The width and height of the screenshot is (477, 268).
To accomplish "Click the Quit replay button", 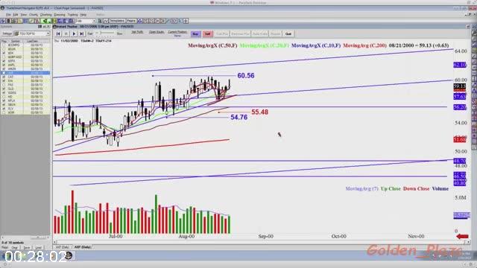I will pos(288,33).
